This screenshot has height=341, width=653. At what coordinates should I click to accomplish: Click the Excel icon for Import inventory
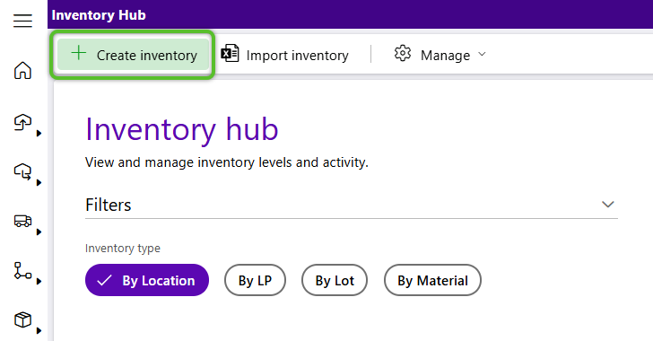point(230,53)
